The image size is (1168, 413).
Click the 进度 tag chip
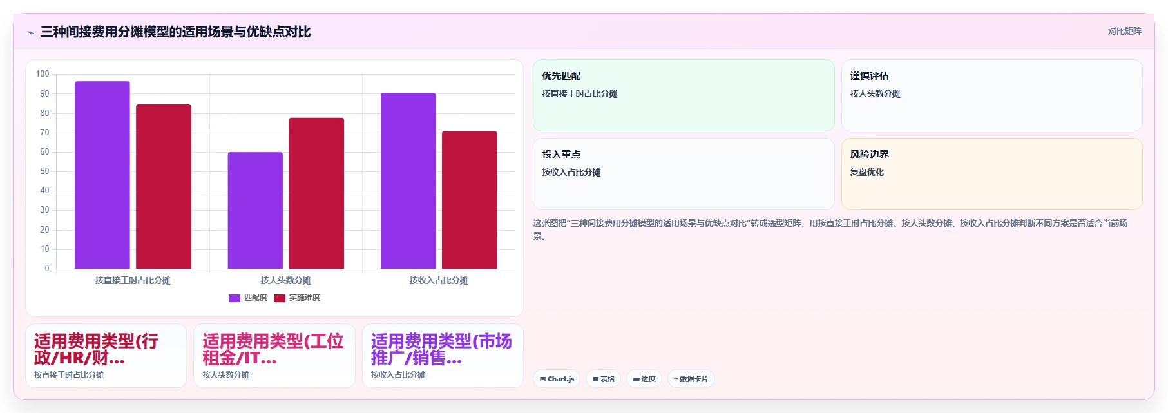click(644, 379)
